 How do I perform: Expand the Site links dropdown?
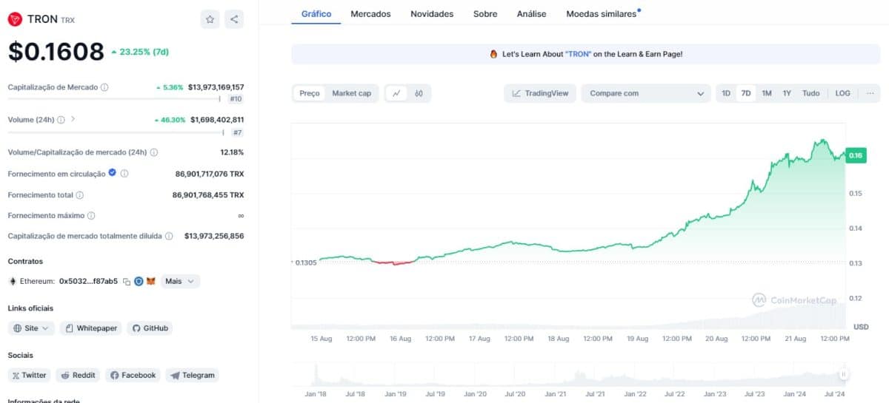(32, 328)
